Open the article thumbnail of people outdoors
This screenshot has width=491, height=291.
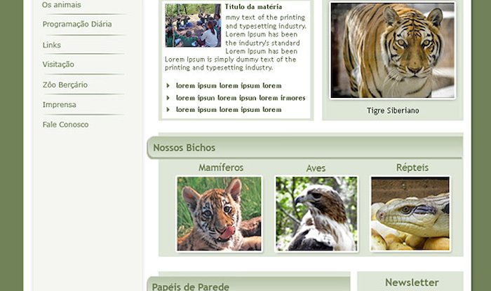193,26
